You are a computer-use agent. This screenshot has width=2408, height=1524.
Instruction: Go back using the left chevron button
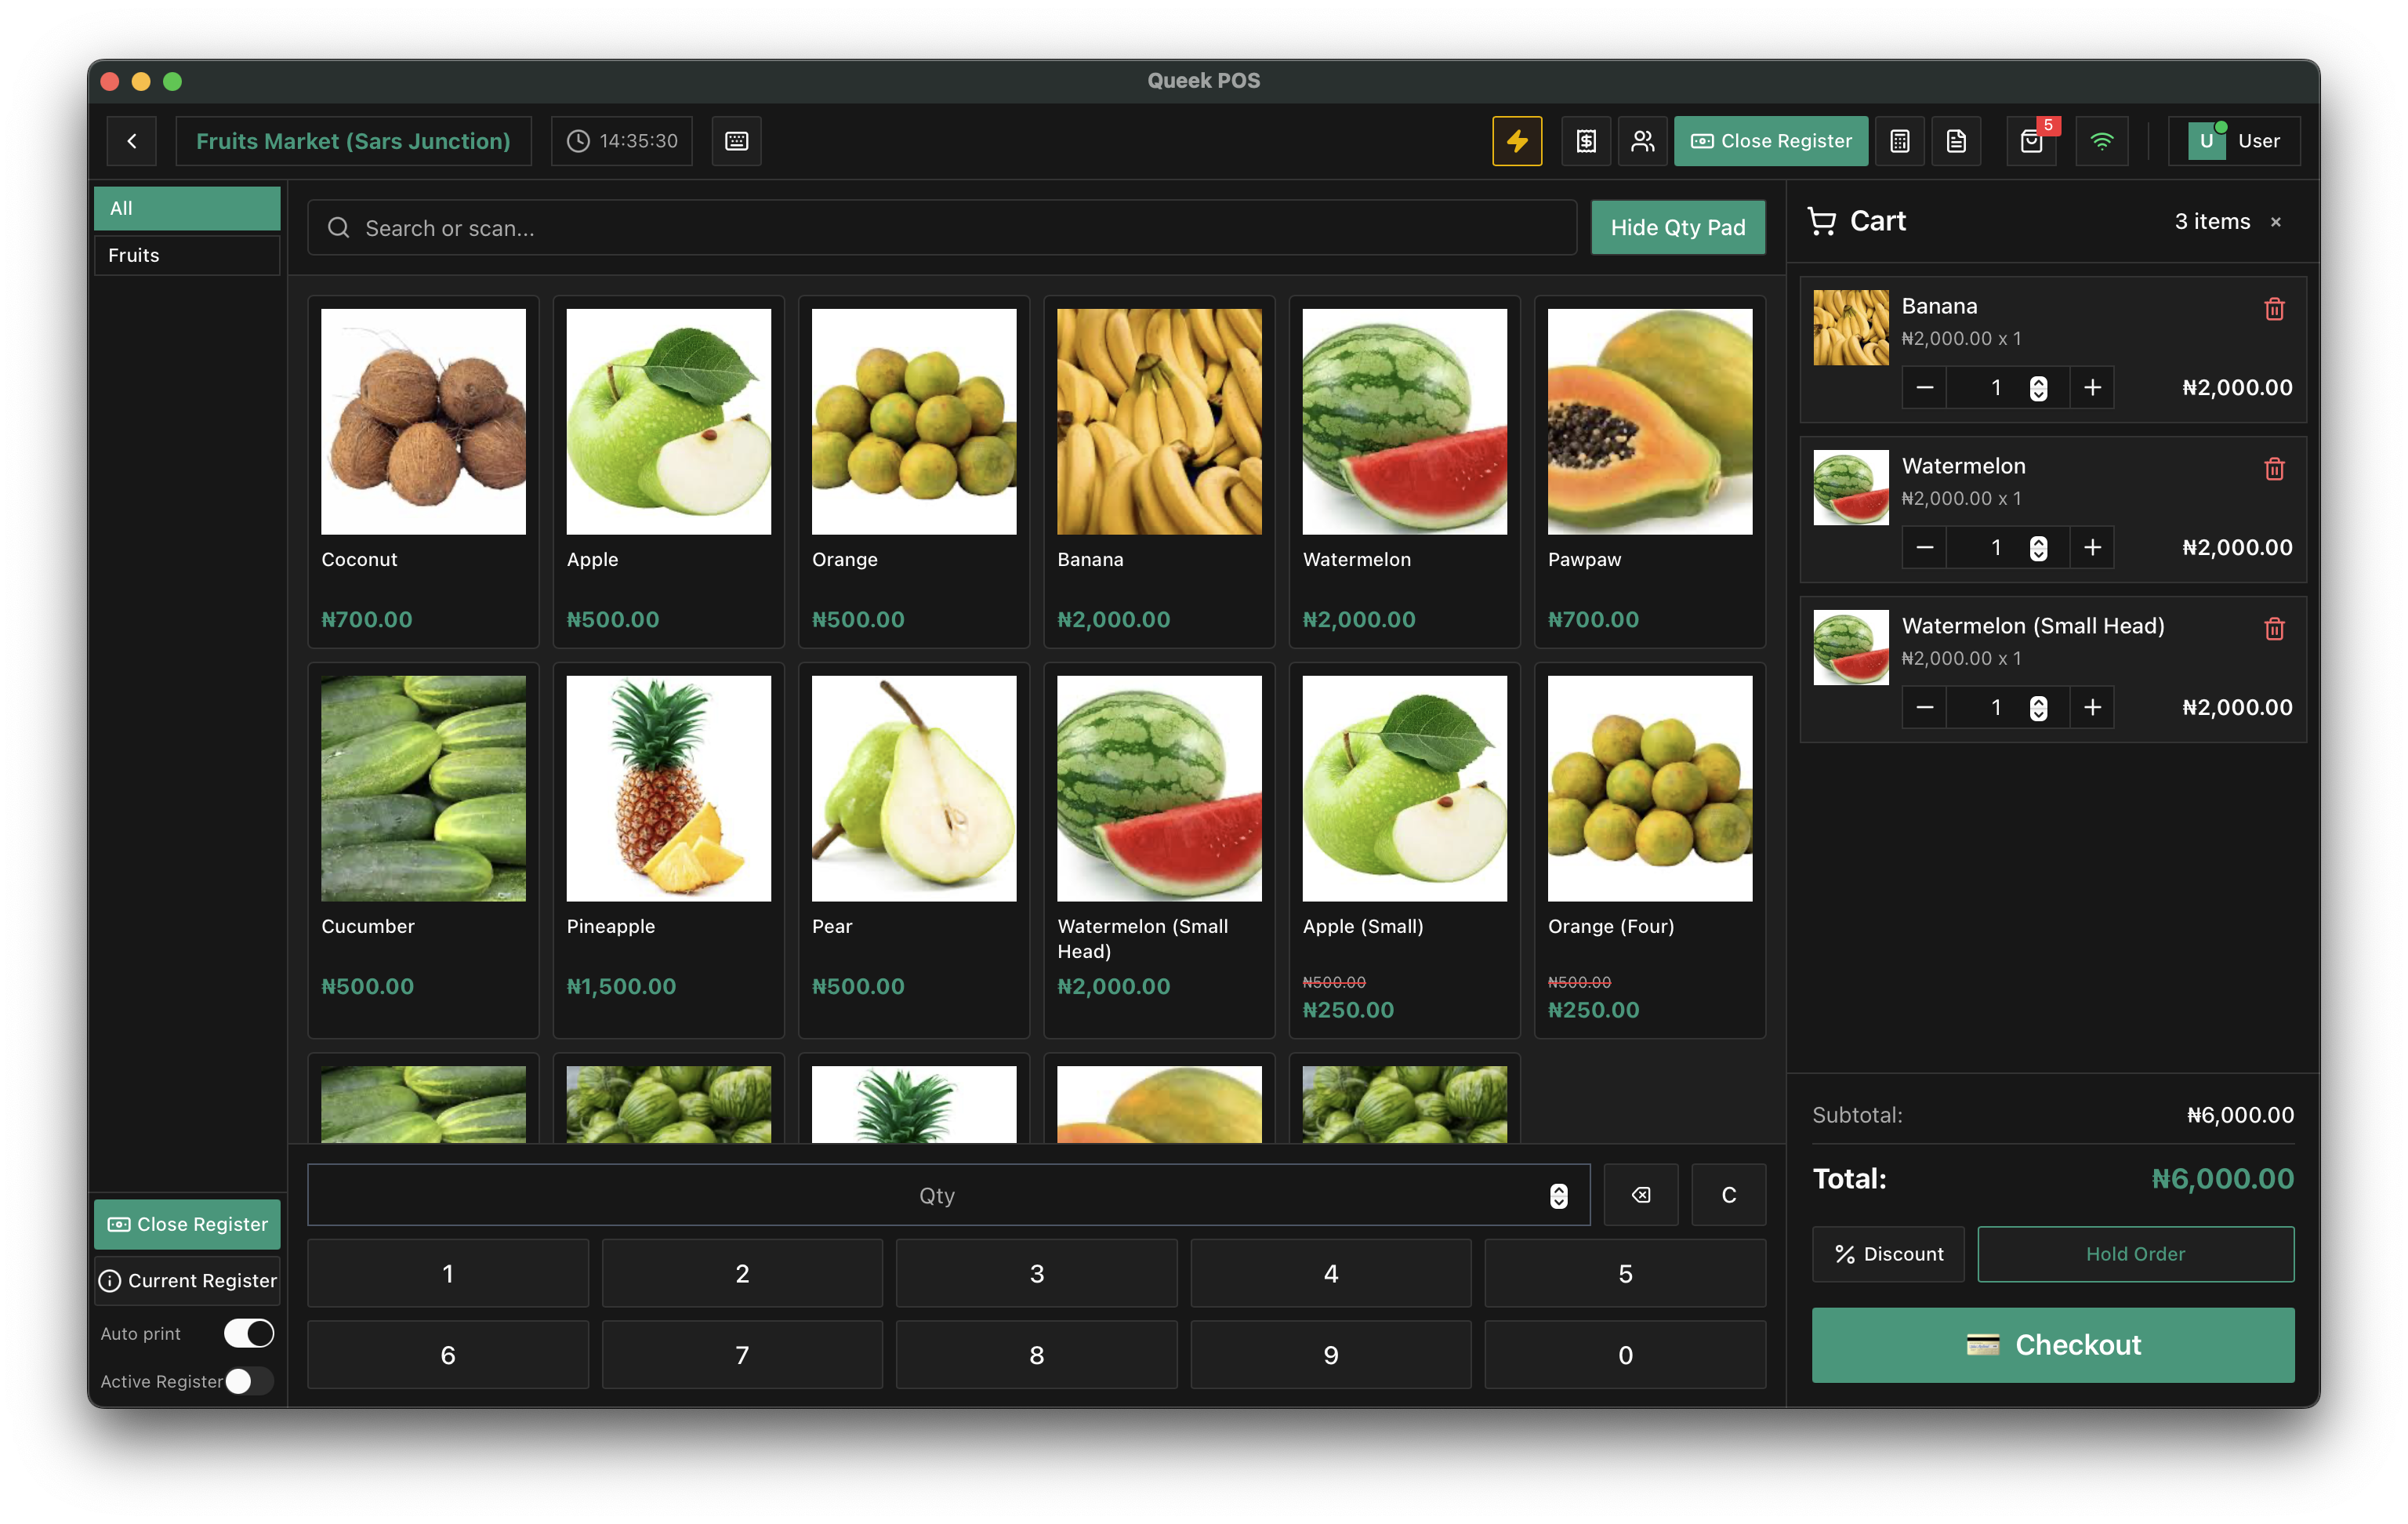click(x=132, y=141)
